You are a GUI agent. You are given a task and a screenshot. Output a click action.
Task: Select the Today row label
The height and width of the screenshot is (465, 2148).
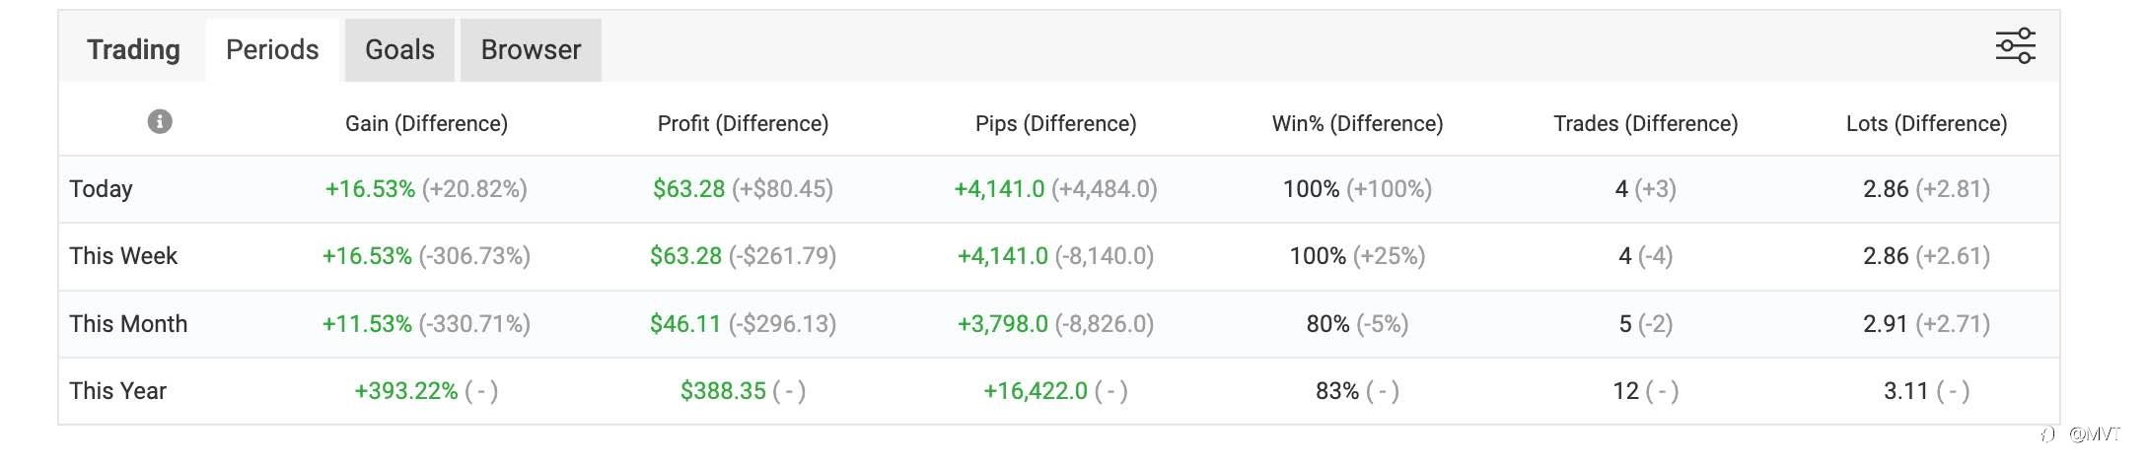[x=101, y=189]
